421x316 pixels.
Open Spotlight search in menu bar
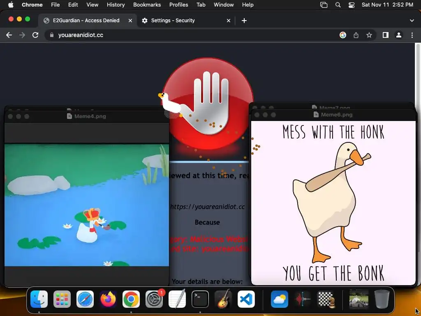point(338,5)
